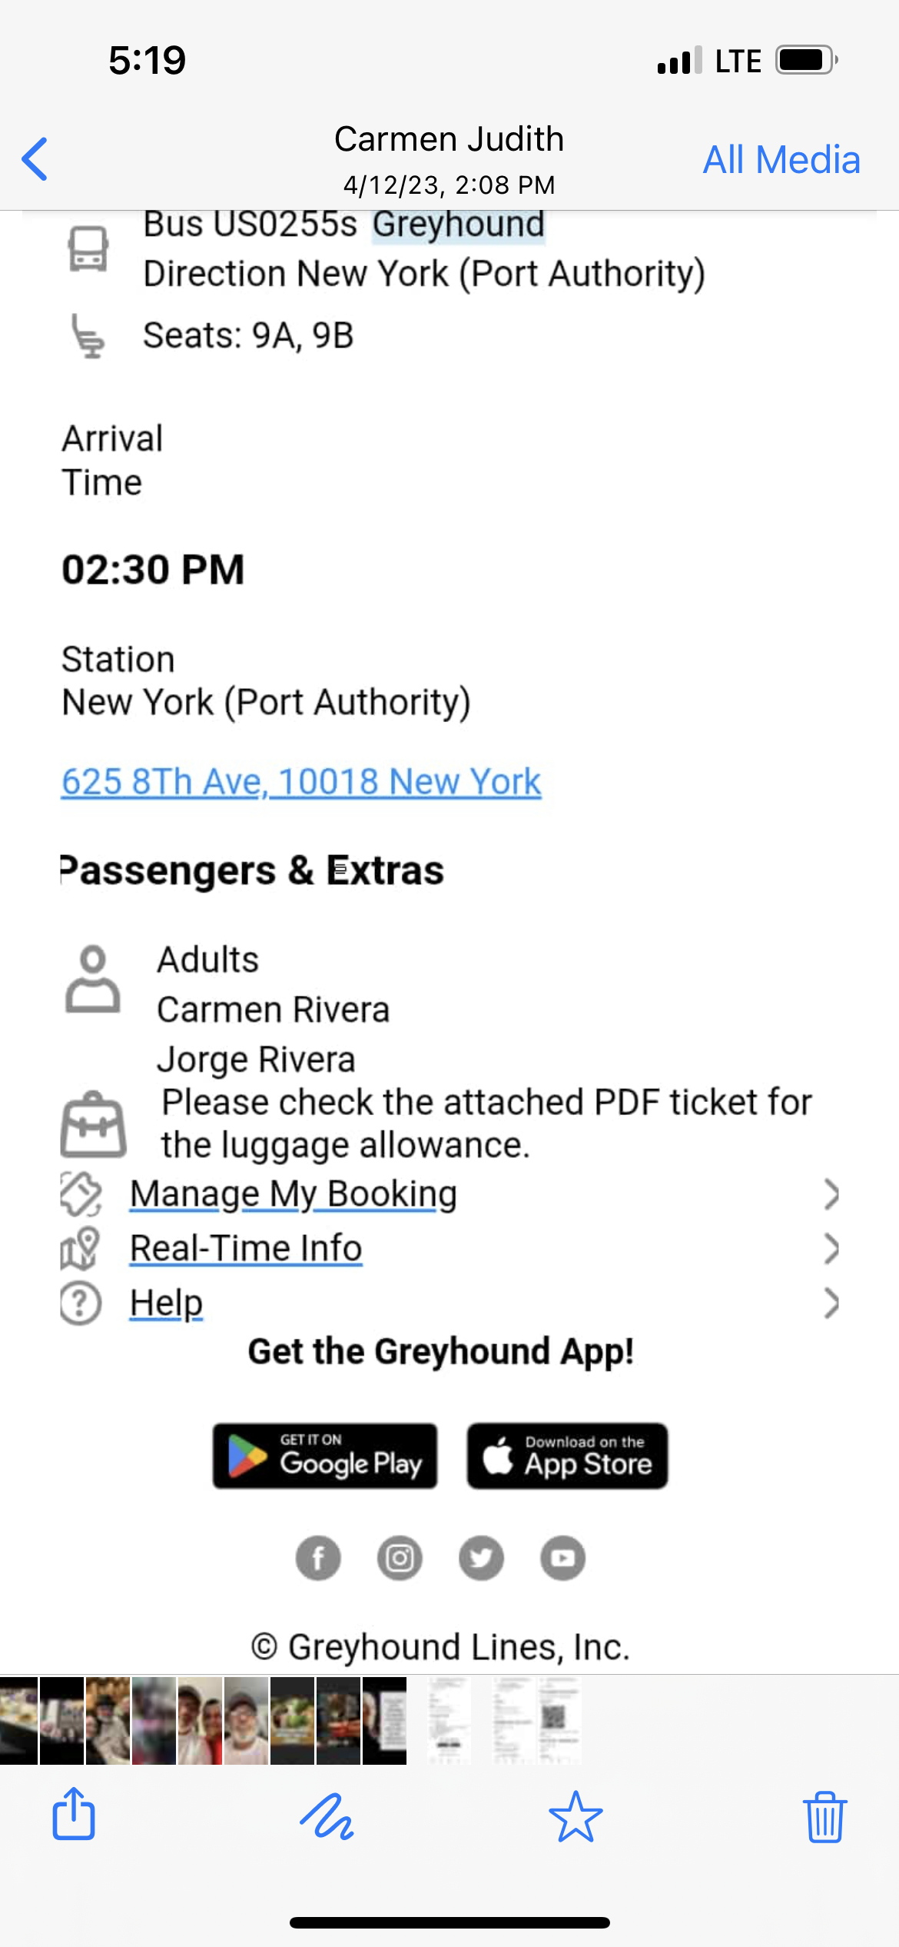Open the Manage My Booking link

[294, 1194]
